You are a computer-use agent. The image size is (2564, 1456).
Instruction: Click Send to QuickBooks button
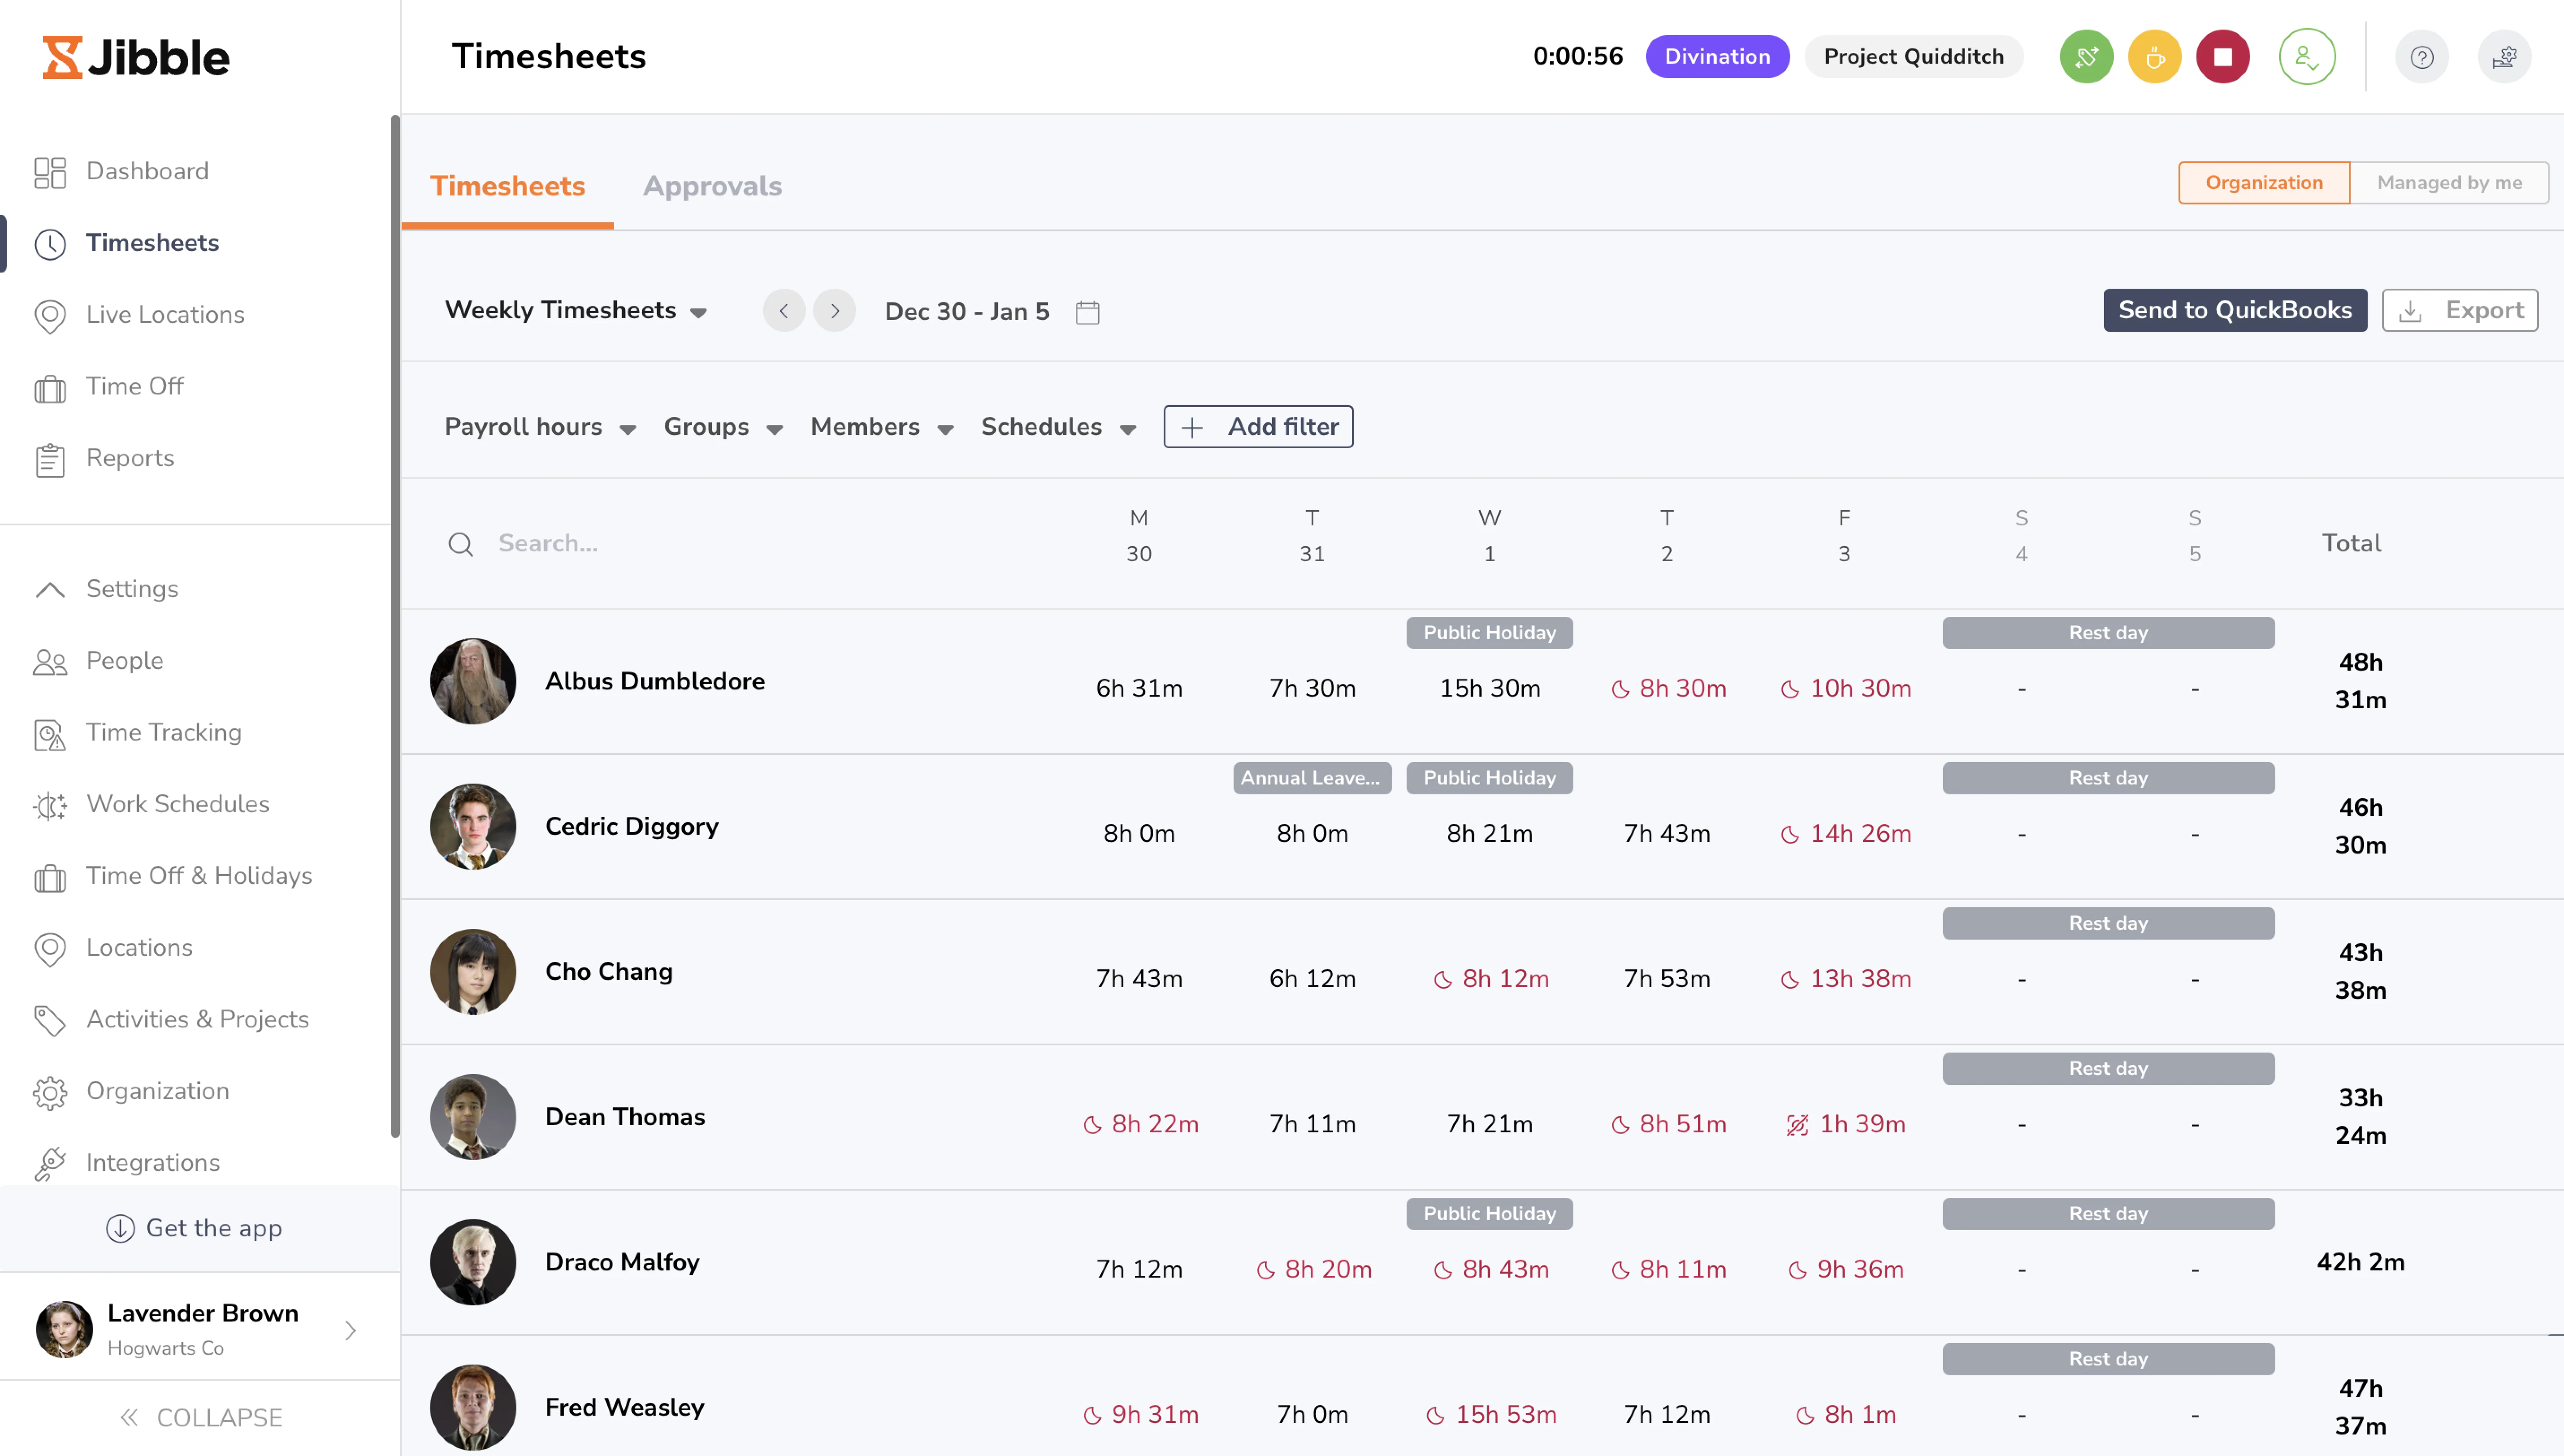click(x=2235, y=310)
